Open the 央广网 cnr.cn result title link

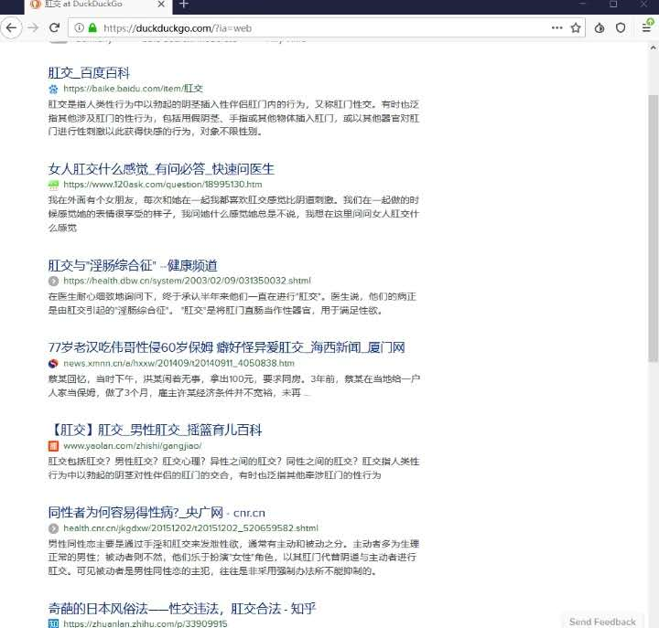pos(157,513)
